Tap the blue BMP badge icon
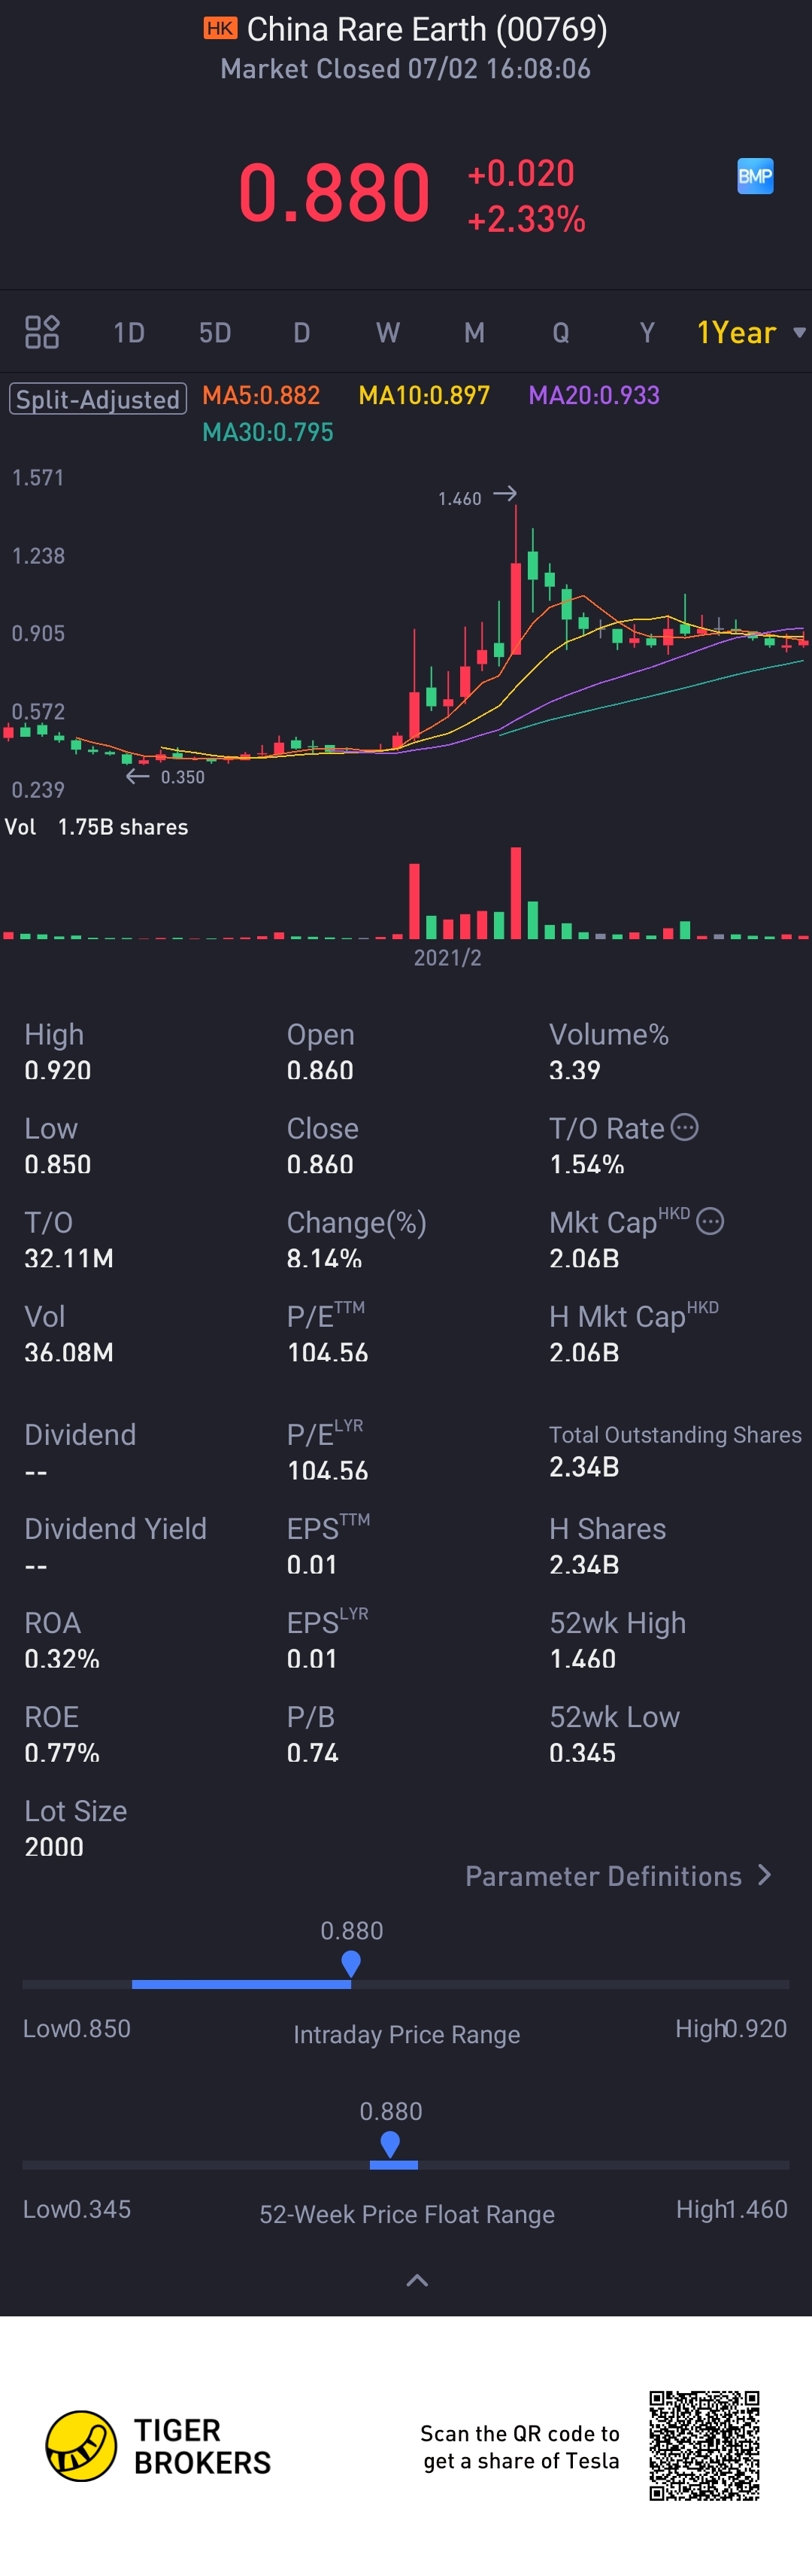Image resolution: width=812 pixels, height=2576 pixels. tap(755, 177)
